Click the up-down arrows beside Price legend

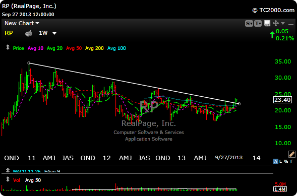8,47
